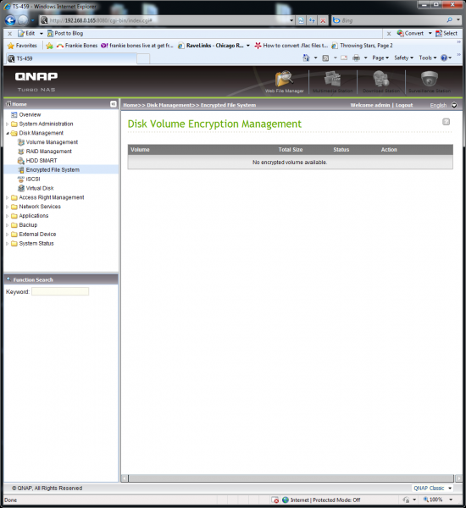Click the Refresh page icon
The image size is (466, 508).
tap(312, 20)
